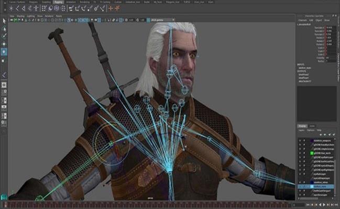
Task: Open the viewport View menu
Action: click(12, 16)
